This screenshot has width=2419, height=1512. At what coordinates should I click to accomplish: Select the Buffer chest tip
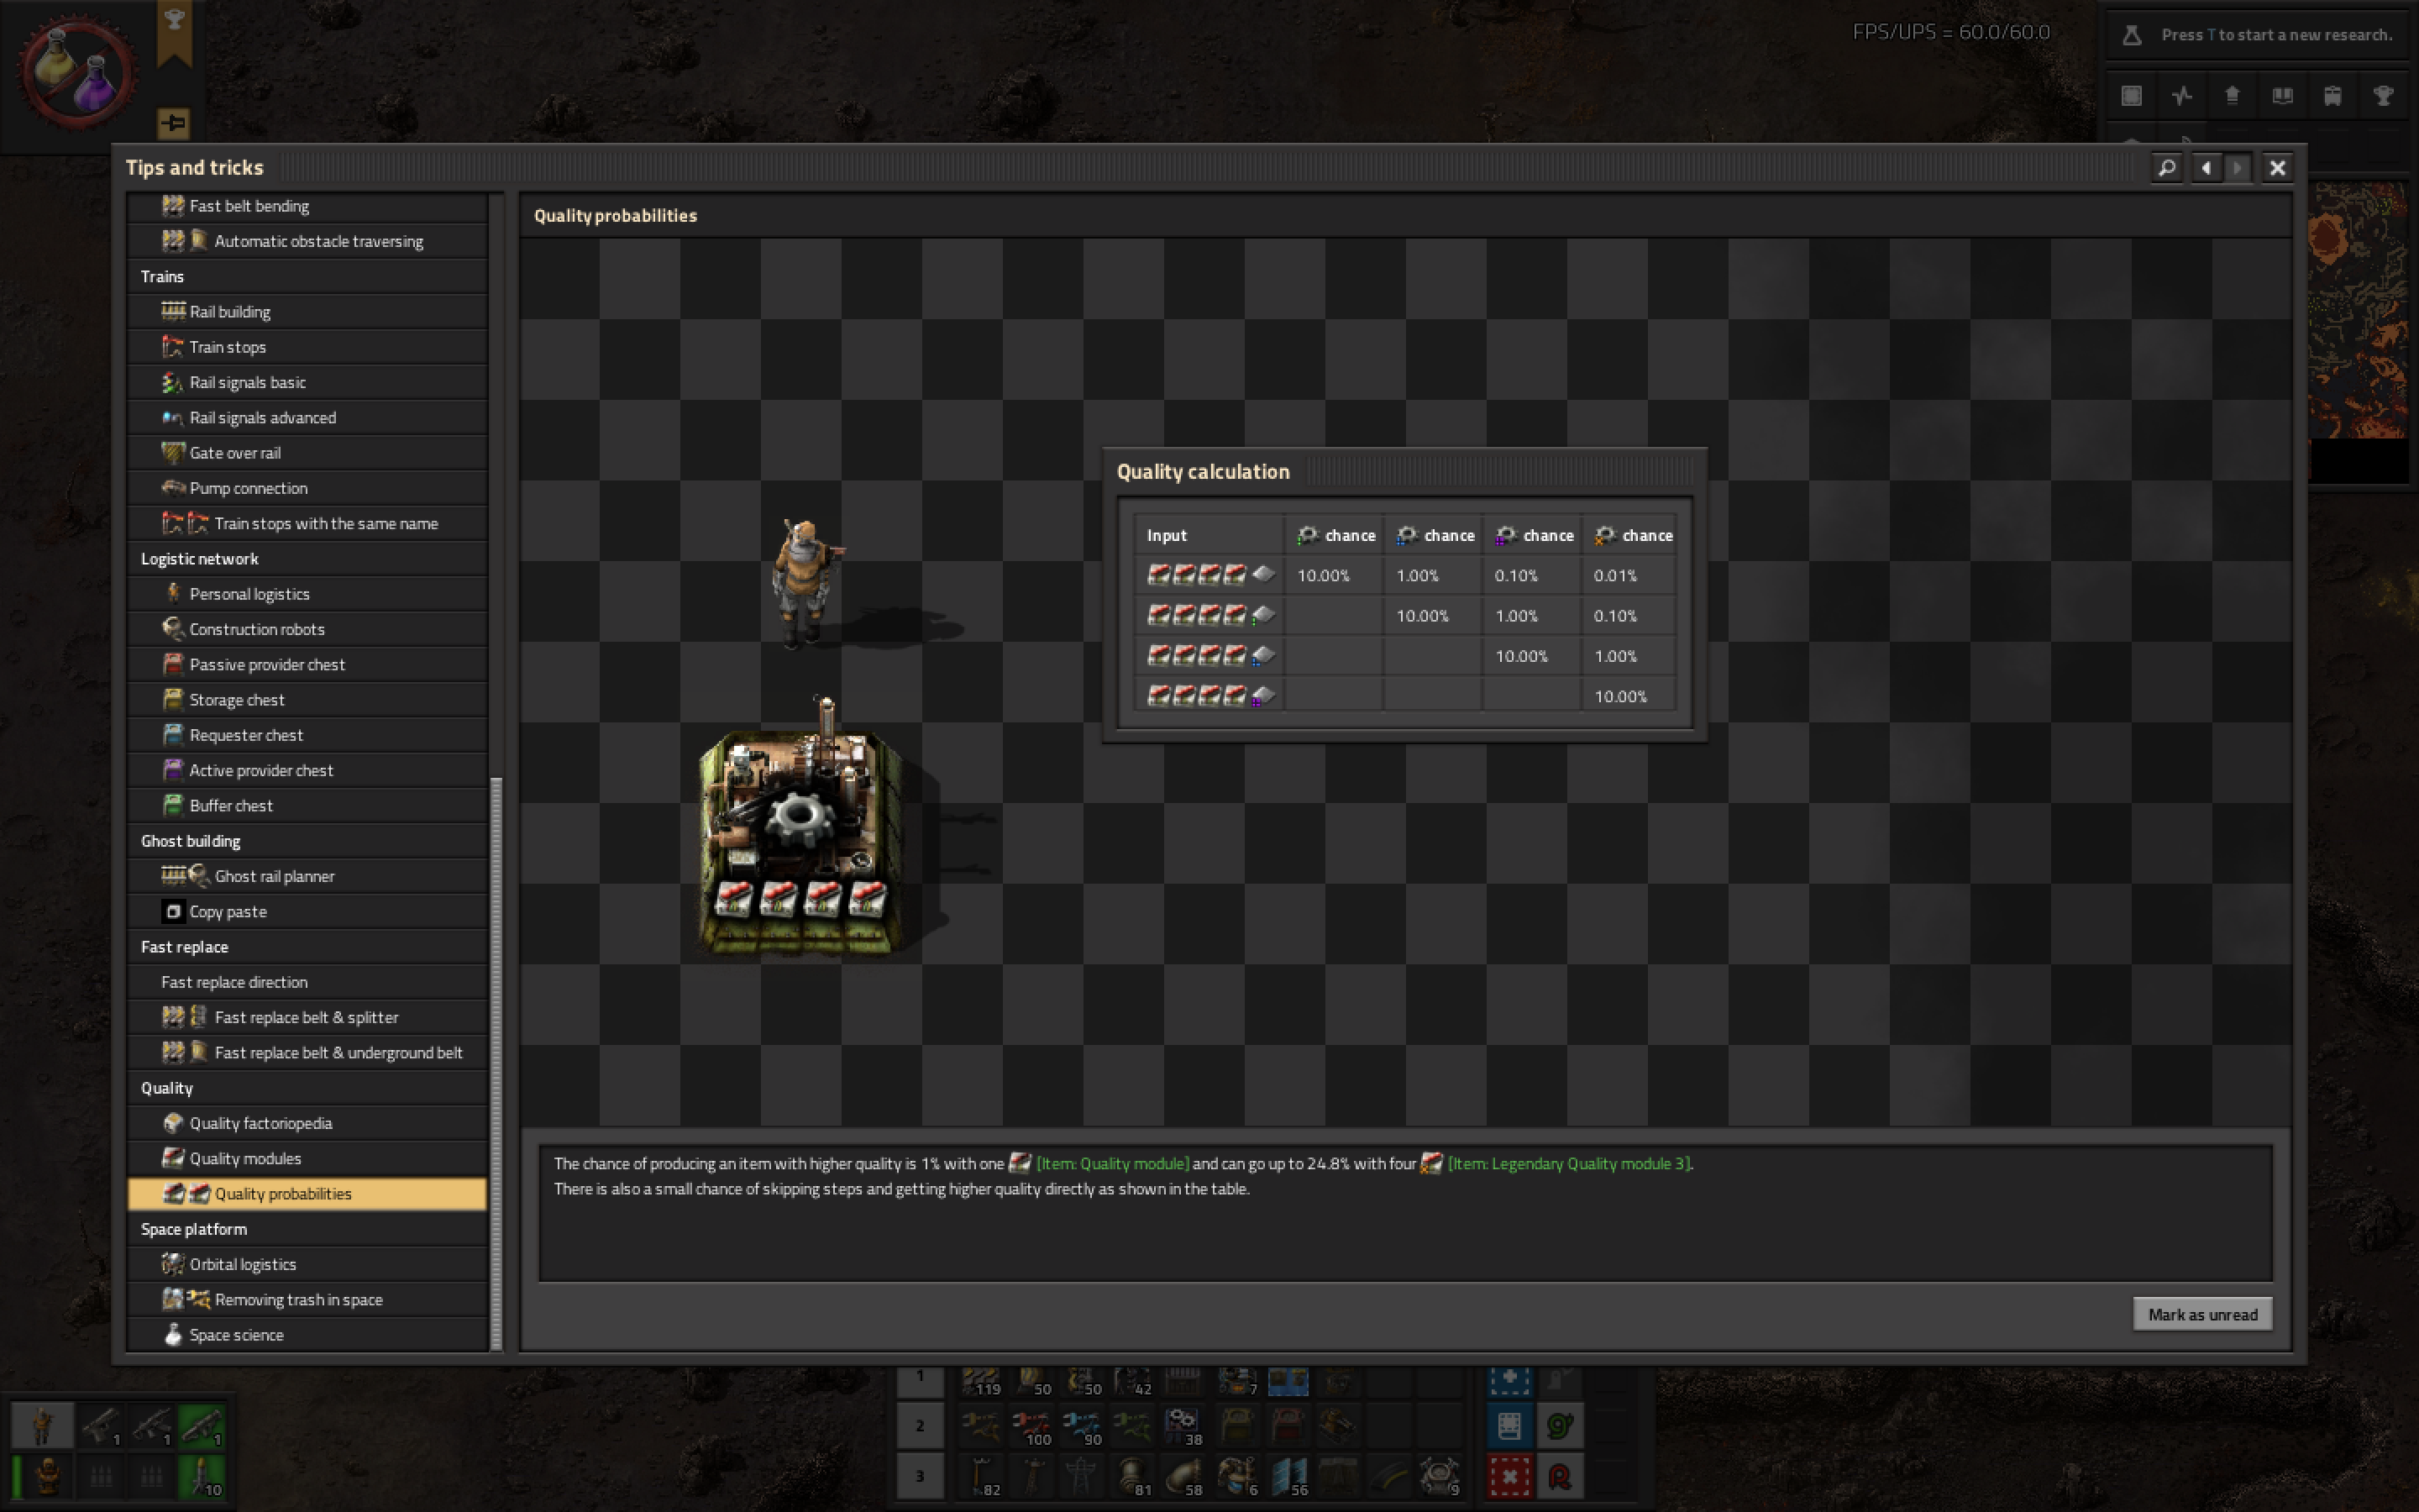coord(308,806)
